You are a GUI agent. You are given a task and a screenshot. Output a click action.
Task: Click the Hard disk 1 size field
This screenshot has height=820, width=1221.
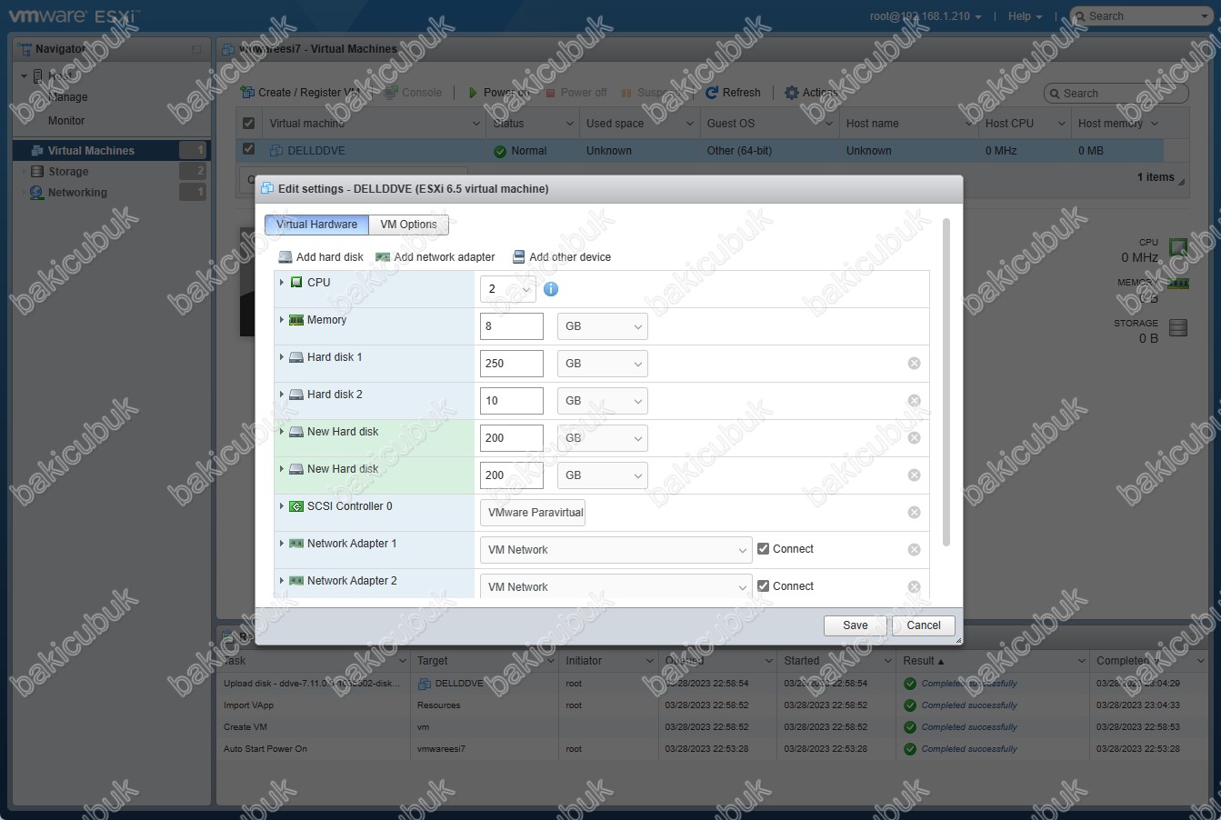tap(512, 364)
